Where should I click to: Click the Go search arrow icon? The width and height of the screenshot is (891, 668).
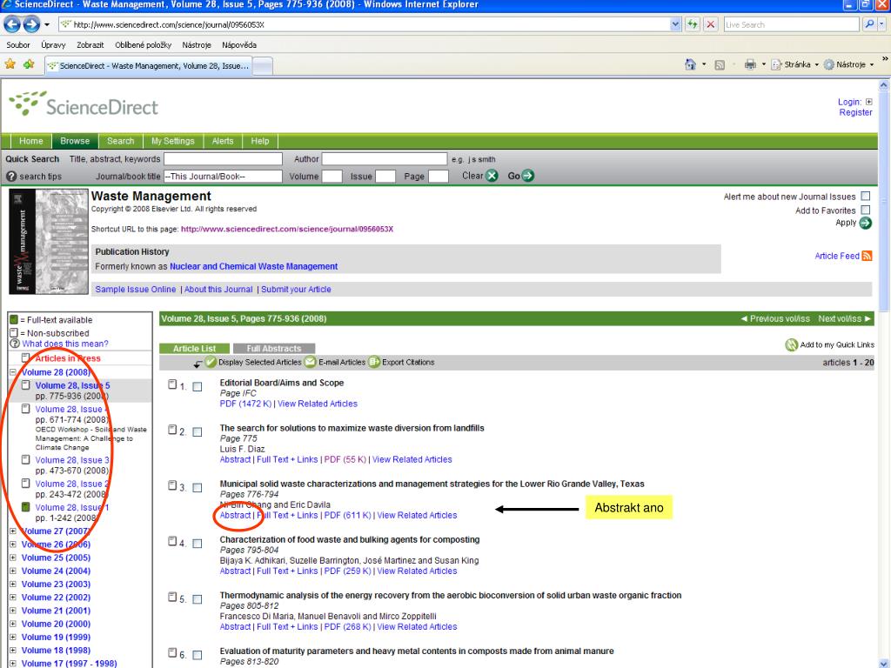click(527, 176)
